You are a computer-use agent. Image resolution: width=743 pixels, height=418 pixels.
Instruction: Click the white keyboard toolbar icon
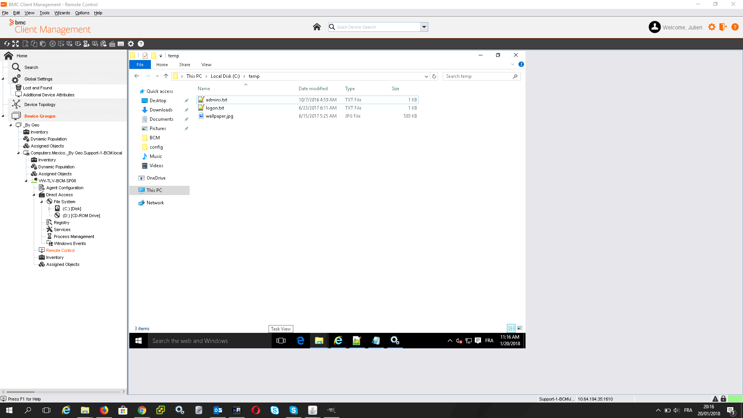click(x=121, y=44)
